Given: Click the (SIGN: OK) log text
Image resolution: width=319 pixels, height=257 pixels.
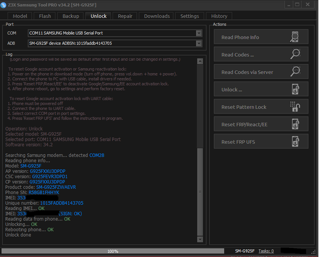Looking at the screenshot, I should tap(70, 214).
